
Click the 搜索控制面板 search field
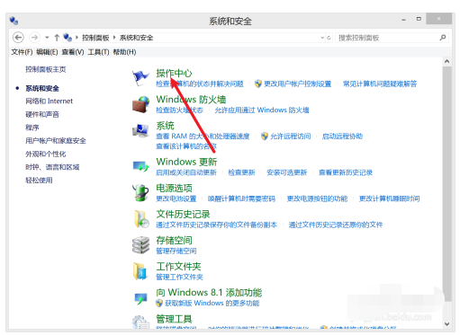click(x=388, y=38)
